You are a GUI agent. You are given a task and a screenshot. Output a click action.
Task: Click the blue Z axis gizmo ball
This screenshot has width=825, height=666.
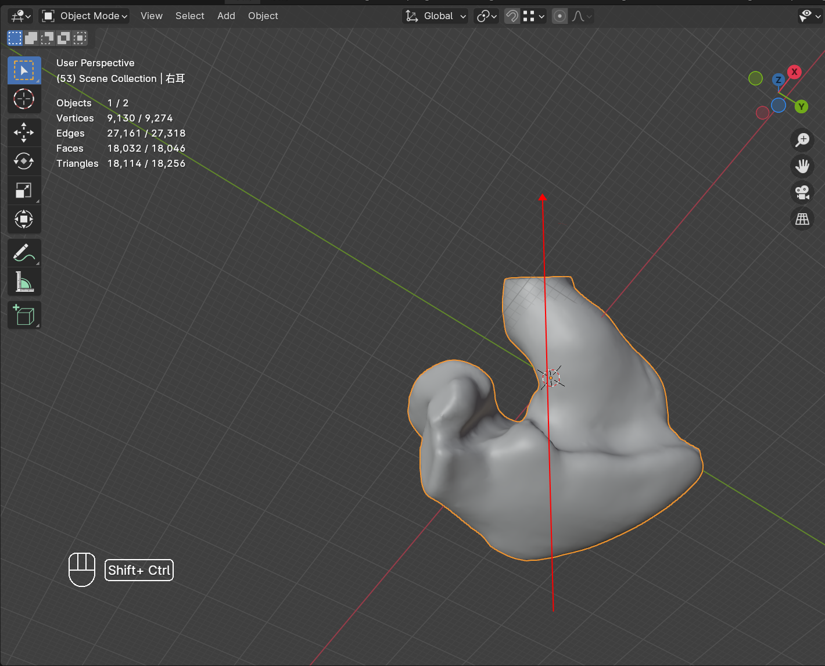(779, 80)
